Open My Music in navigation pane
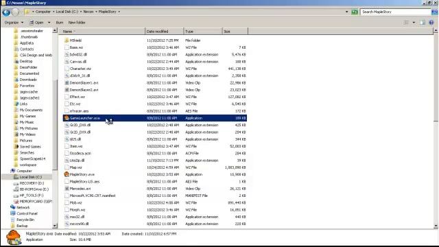This screenshot has width=439, height=247. 27,122
